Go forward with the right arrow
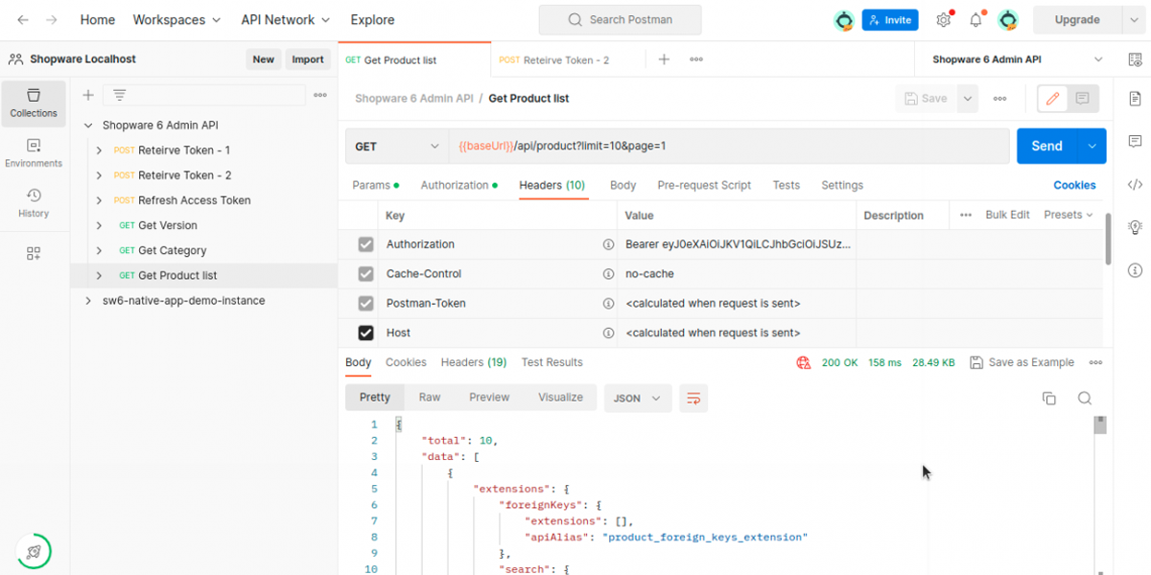The image size is (1151, 575). 51,19
